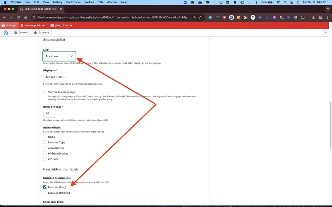Check the Name filter checkbox
Screen dimensions: 332x207
[45, 137]
